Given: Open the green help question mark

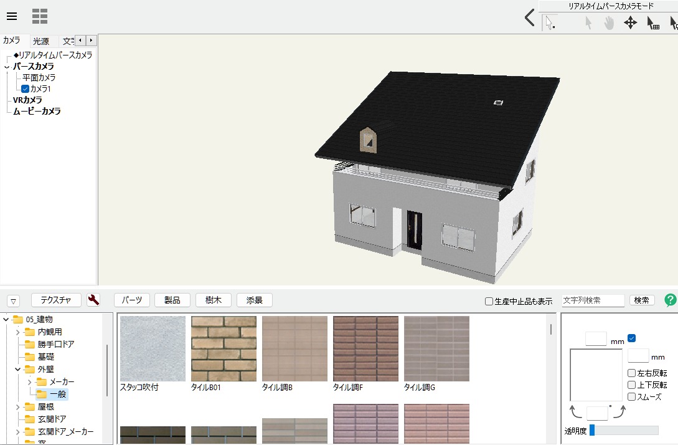Looking at the screenshot, I should click(x=671, y=300).
